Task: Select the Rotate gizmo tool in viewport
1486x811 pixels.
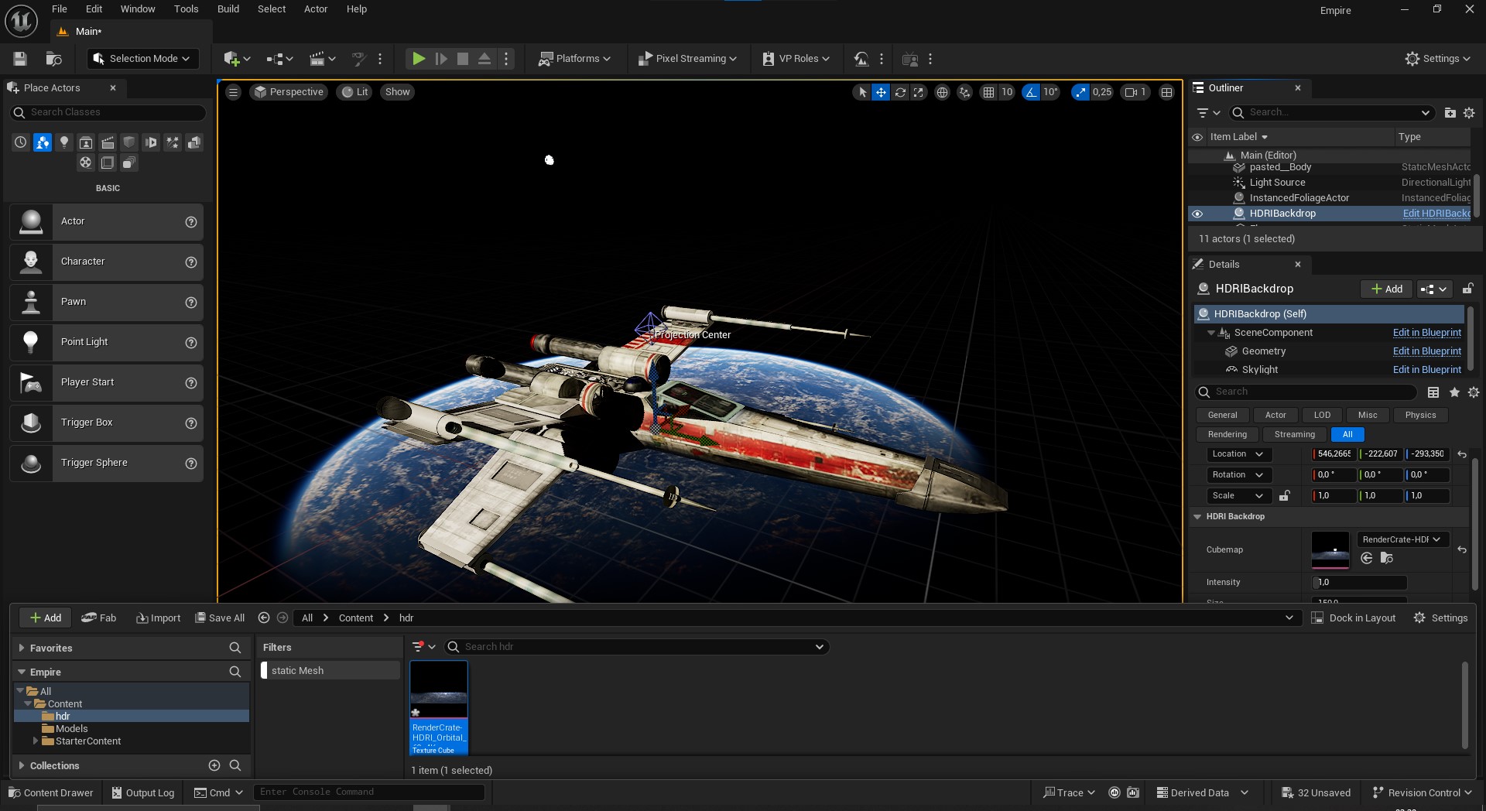Action: tap(900, 92)
